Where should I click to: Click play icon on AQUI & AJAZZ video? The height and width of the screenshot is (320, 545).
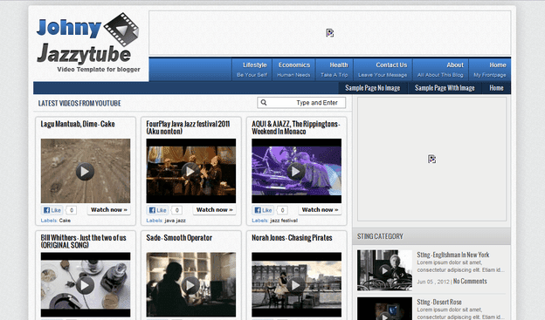[296, 172]
